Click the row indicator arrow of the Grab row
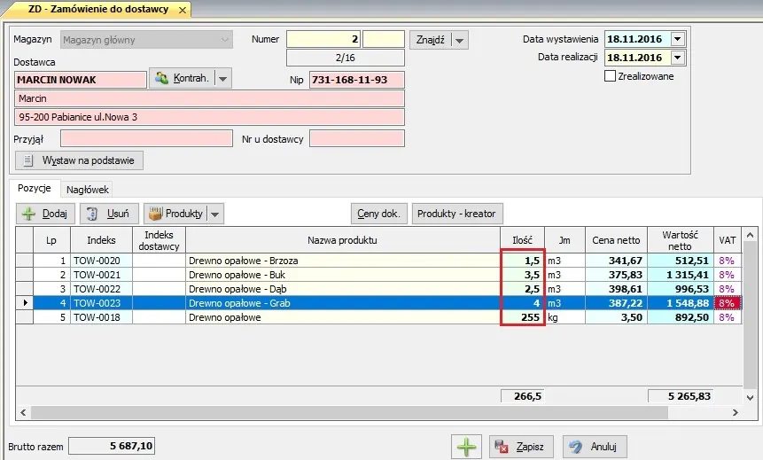763x460 pixels. 25,303
